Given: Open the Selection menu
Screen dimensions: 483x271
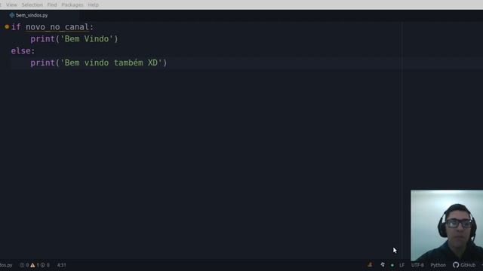Looking at the screenshot, I should 32,5.
